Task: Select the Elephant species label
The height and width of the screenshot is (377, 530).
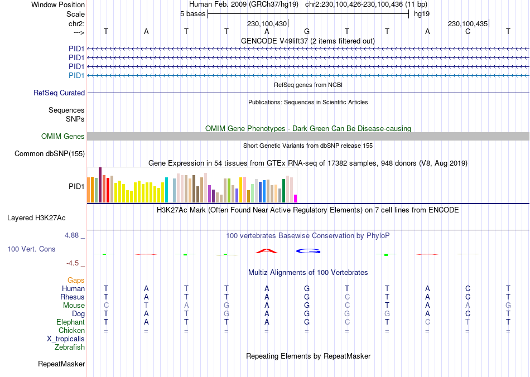Action: pyautogui.click(x=70, y=322)
